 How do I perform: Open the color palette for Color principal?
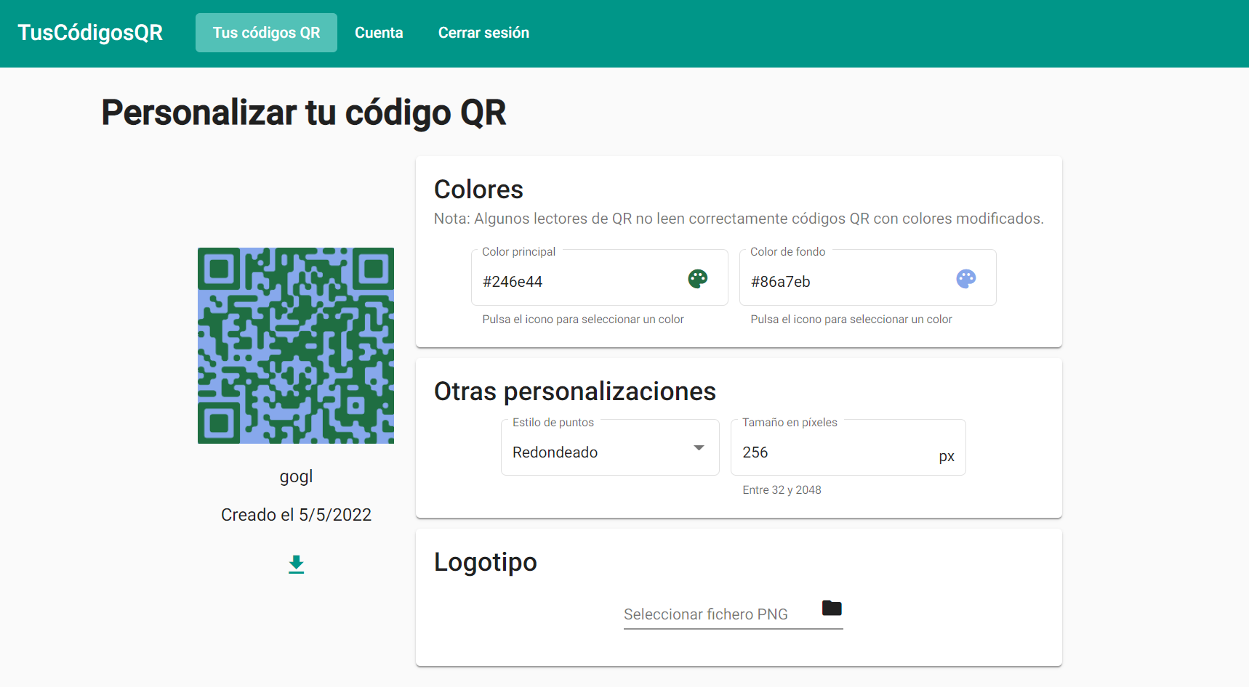tap(698, 279)
